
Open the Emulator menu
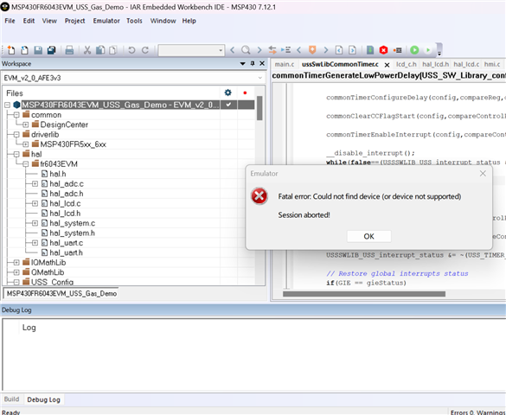pyautogui.click(x=106, y=21)
